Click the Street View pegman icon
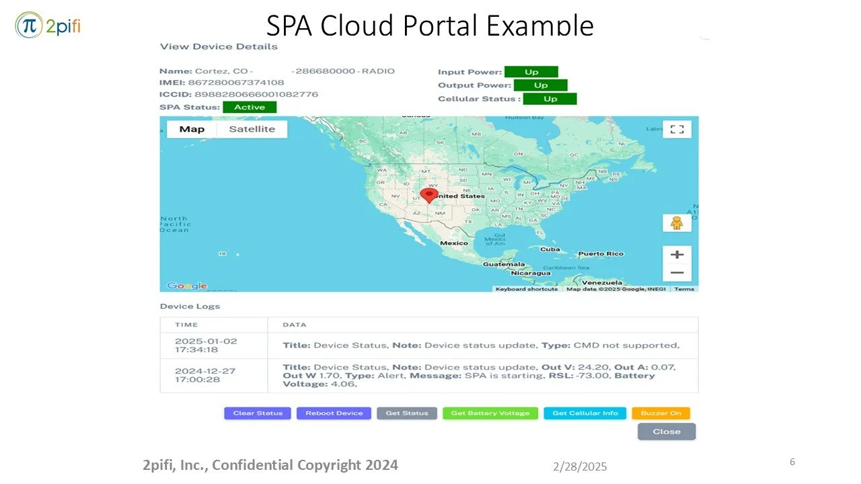 (x=677, y=223)
